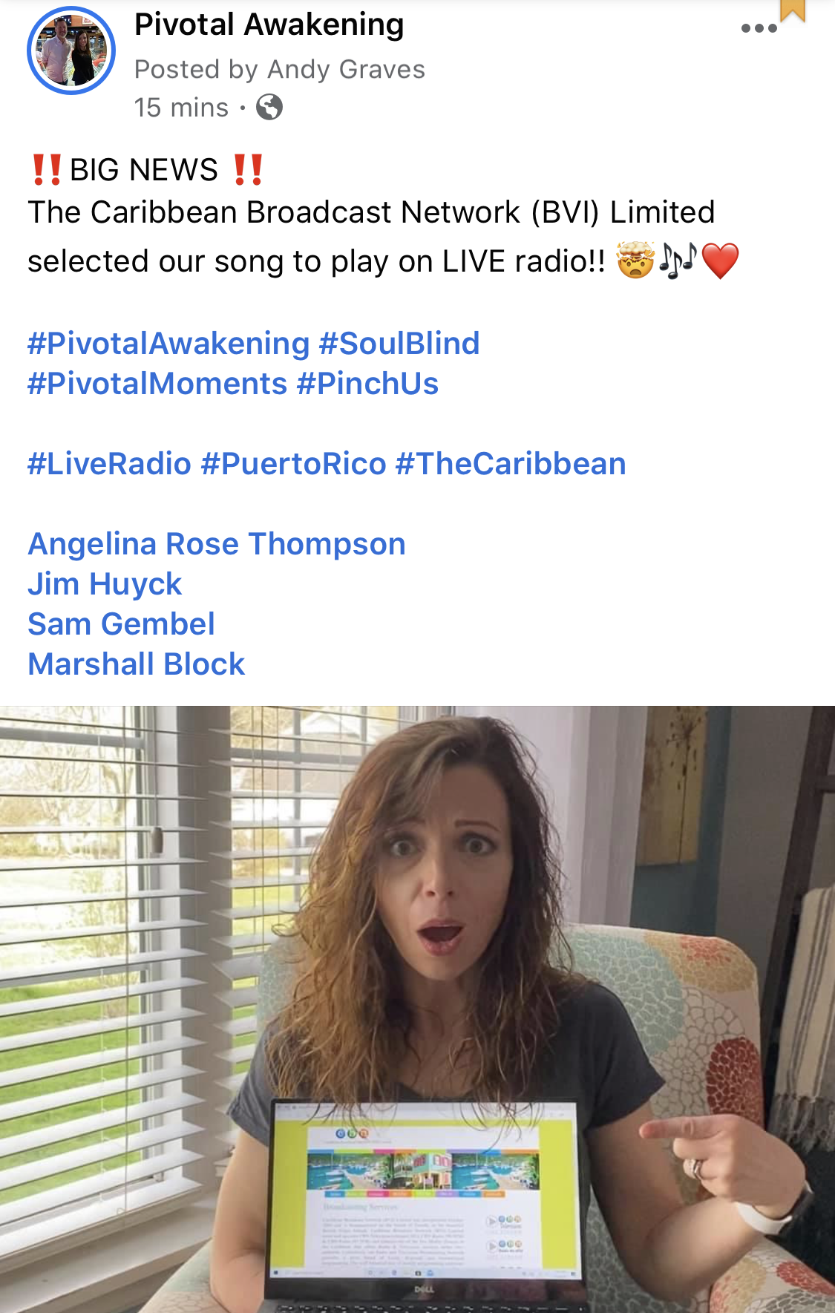Click the Sam Gembel tagged name
The image size is (835, 1313).
click(x=121, y=624)
